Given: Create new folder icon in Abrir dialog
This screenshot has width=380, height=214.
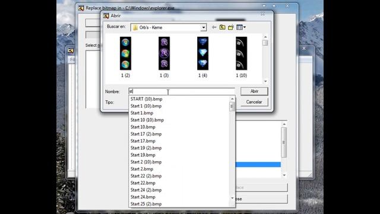Looking at the screenshot, I should tap(231, 27).
